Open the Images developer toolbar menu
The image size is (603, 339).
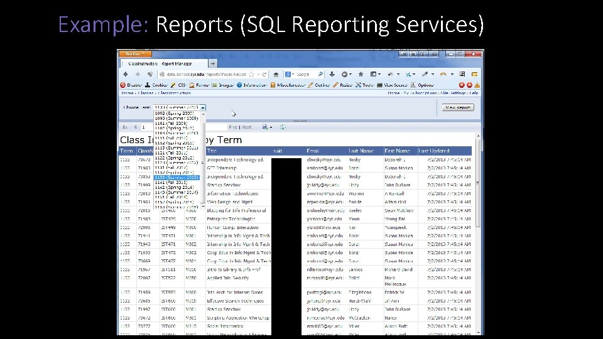click(223, 85)
